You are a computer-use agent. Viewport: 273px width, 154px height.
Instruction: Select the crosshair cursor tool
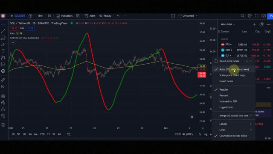[3, 24]
